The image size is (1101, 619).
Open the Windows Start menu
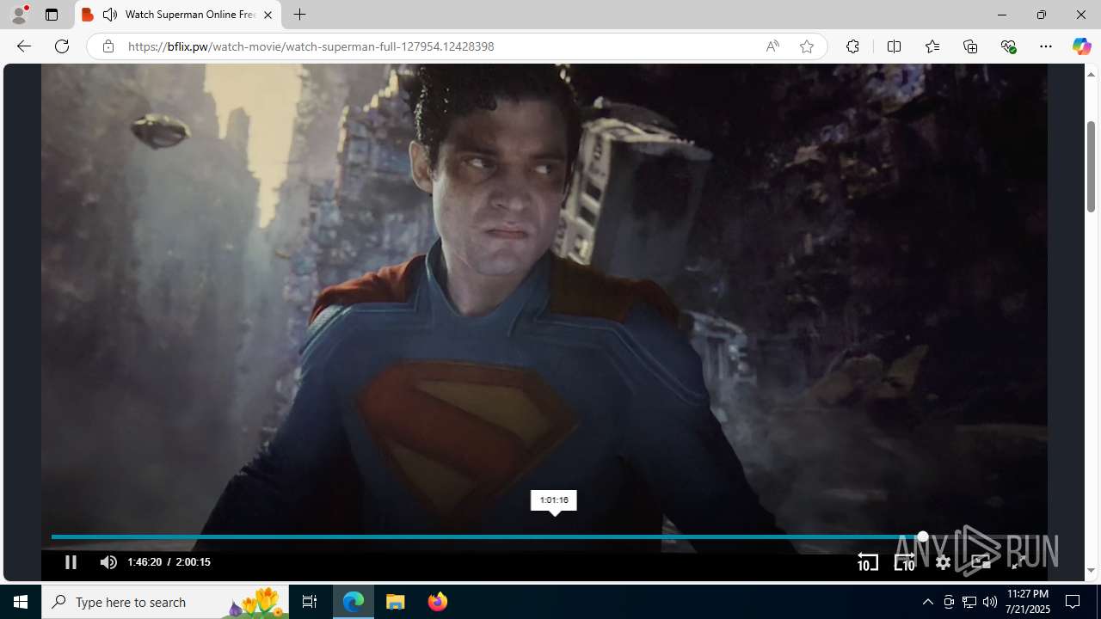[x=21, y=602]
